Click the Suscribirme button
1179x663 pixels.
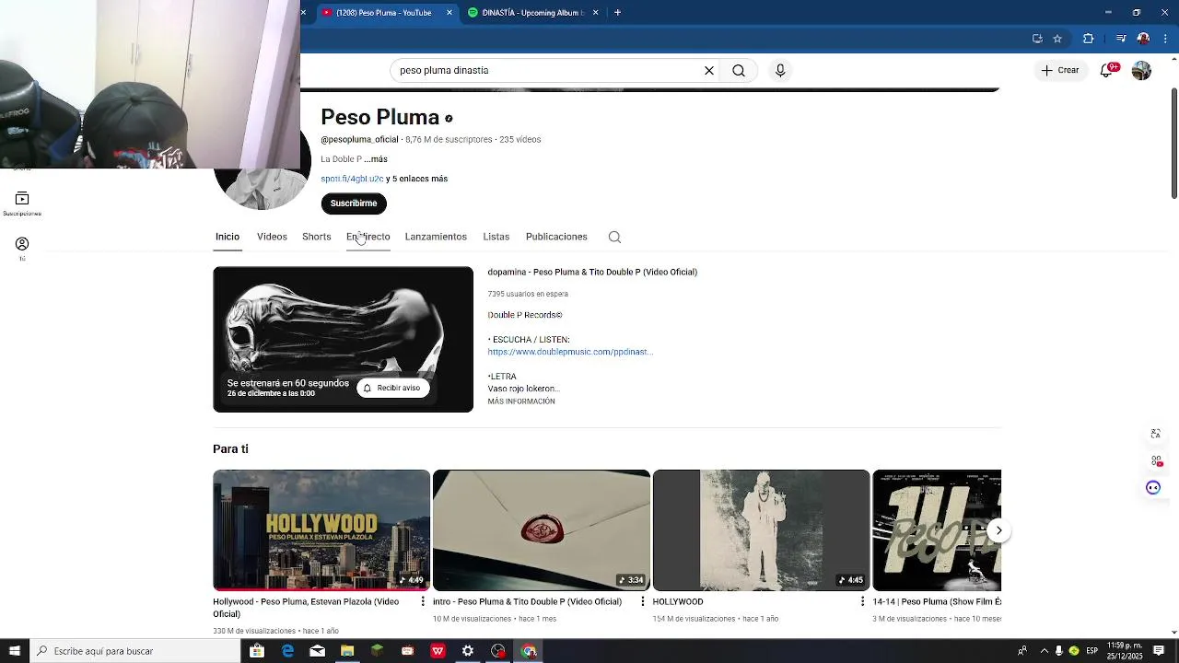pyautogui.click(x=354, y=203)
